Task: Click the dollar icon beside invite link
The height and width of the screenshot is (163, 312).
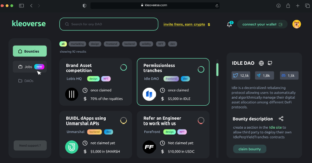Action: (209, 25)
